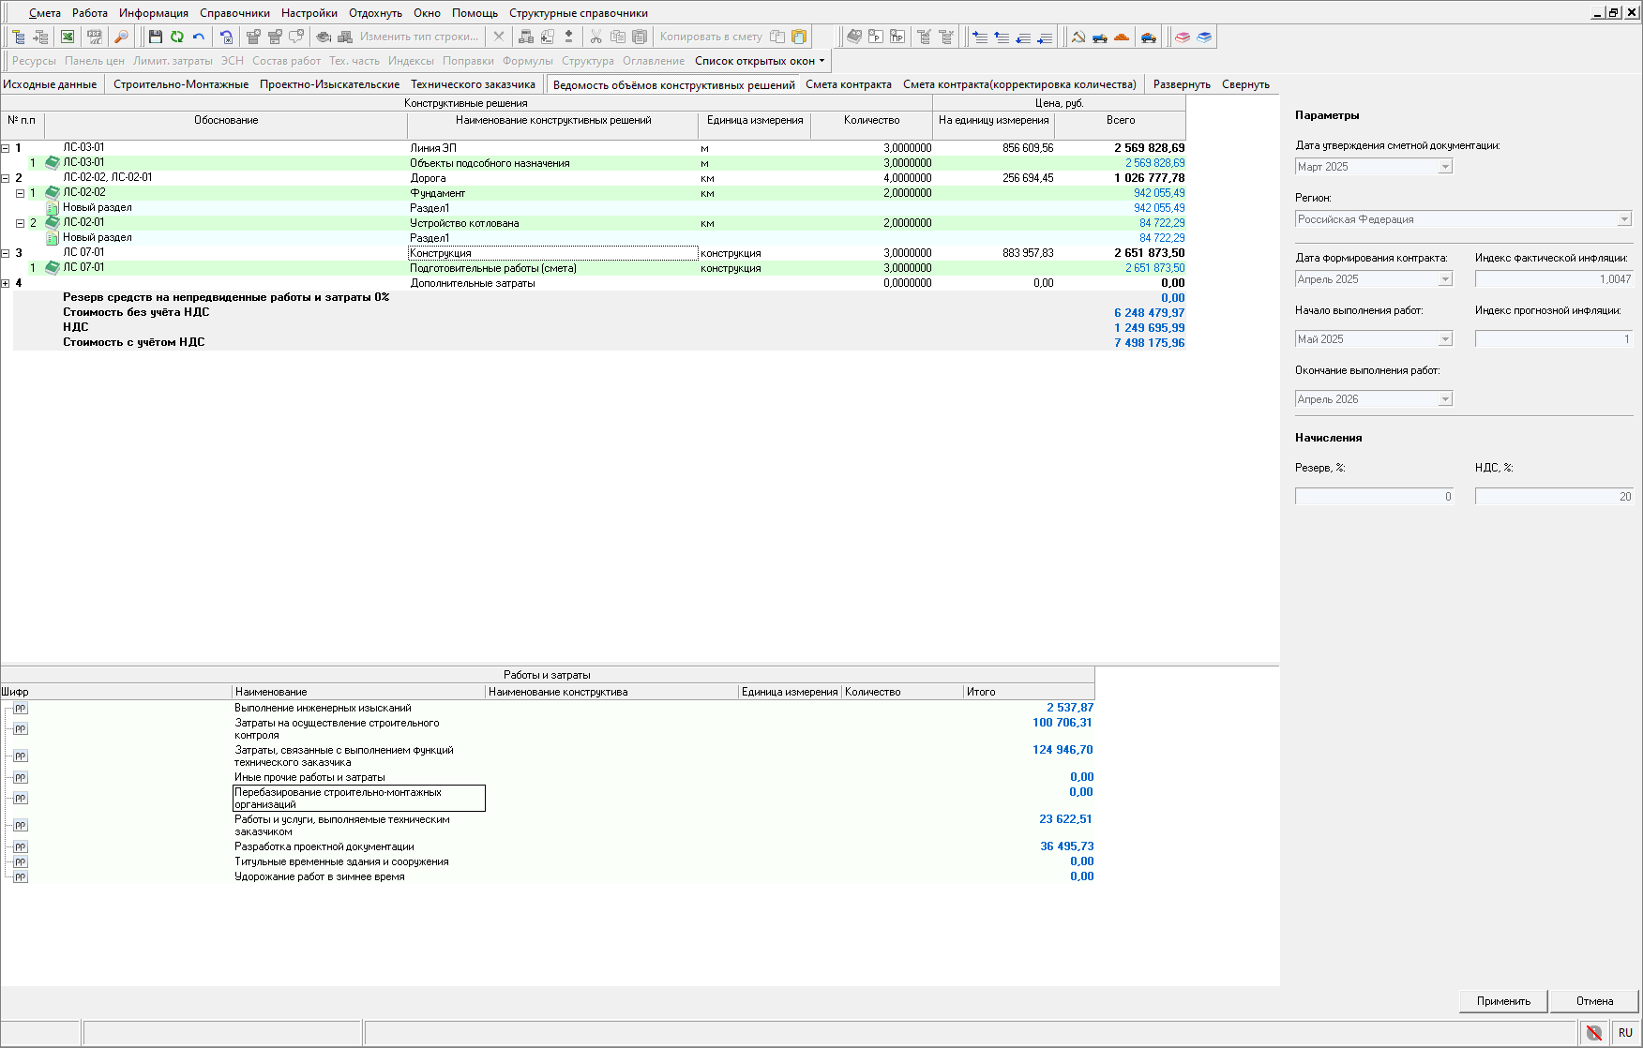1643x1048 pixels.
Task: Open search with the magnifier icon
Action: click(x=121, y=37)
